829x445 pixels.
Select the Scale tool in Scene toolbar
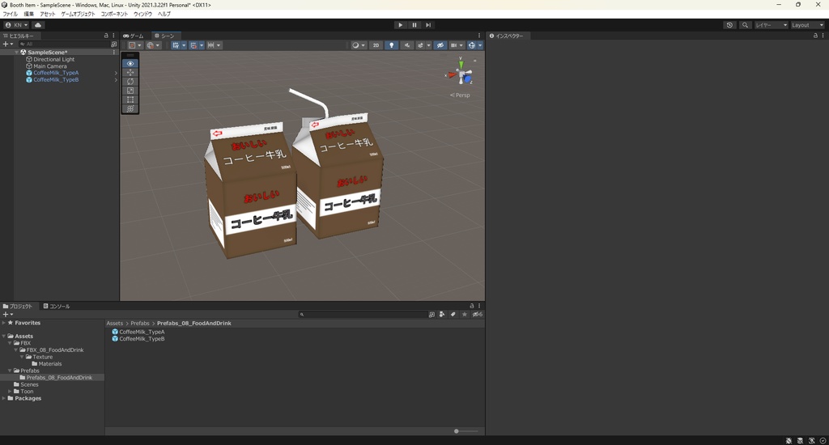(130, 91)
